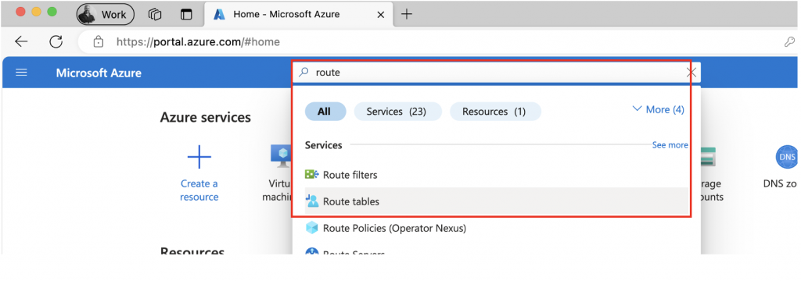Click the red macOS close window button
801x281 pixels.
20,12
